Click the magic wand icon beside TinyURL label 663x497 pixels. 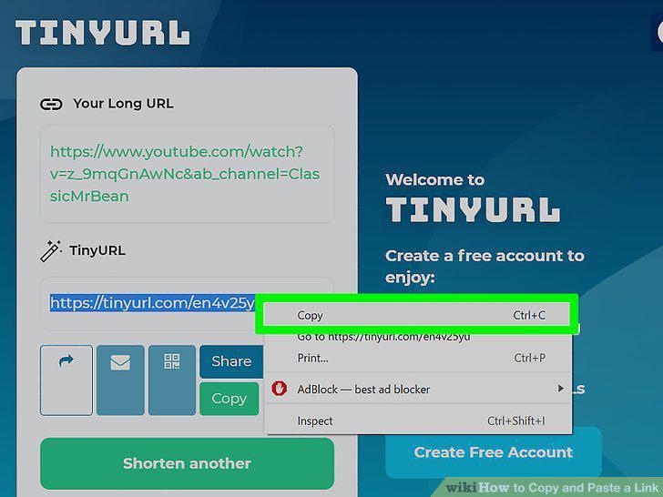pyautogui.click(x=51, y=251)
